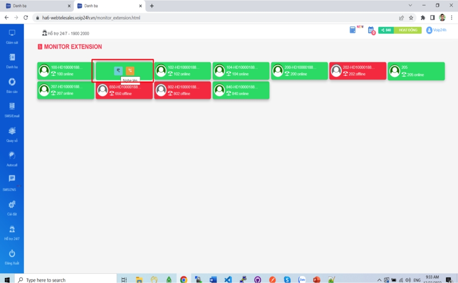The height and width of the screenshot is (283, 458).
Task: Click the blue Nghe lén eavesdrop icon
Action: pyautogui.click(x=118, y=71)
